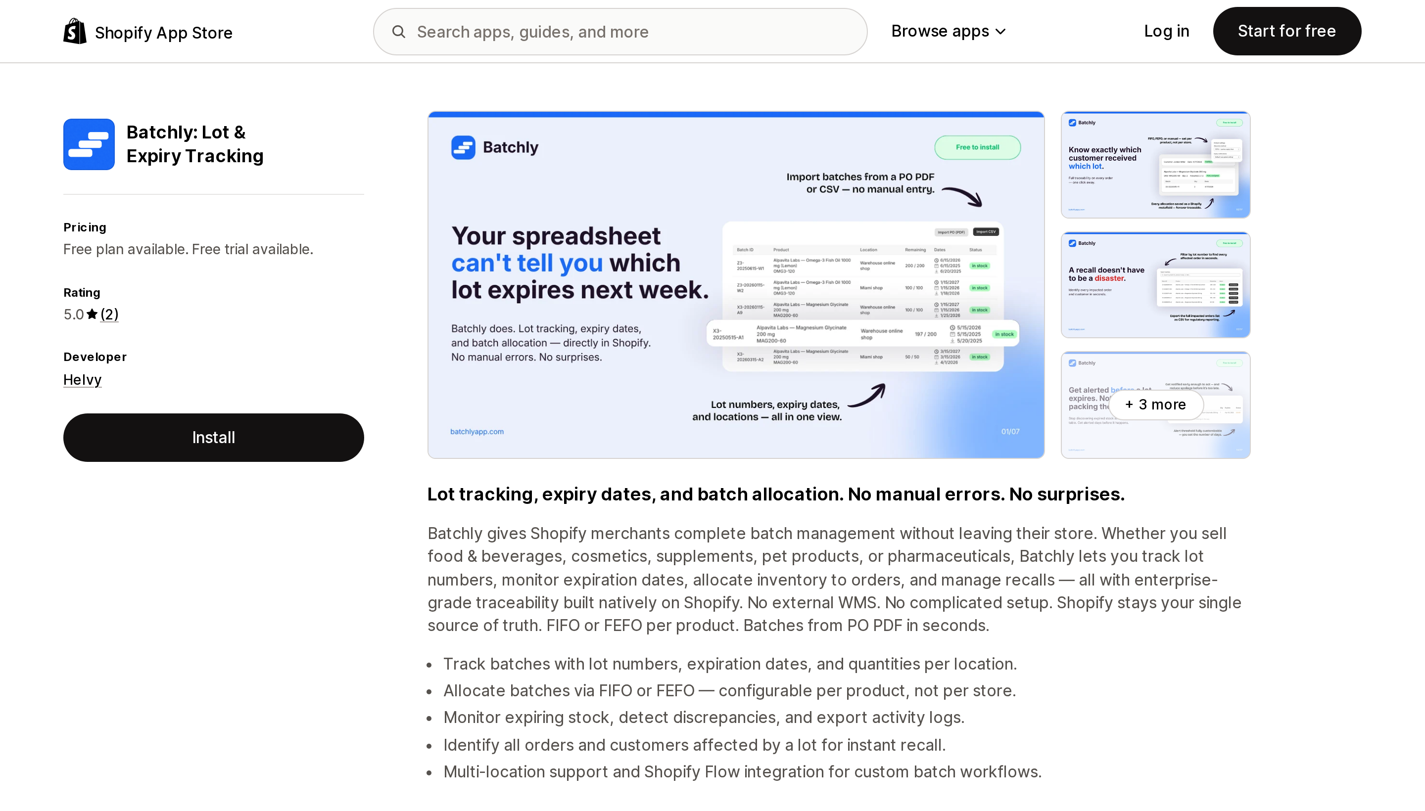1425x811 pixels.
Task: Click the Install button
Action: (x=213, y=437)
